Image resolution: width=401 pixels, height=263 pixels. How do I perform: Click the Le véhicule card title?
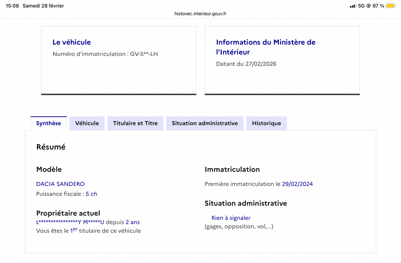[72, 42]
